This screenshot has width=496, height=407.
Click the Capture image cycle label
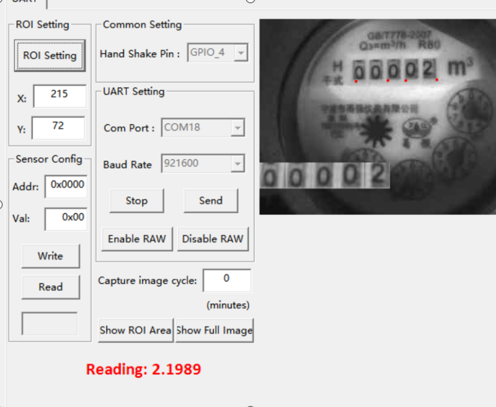147,281
